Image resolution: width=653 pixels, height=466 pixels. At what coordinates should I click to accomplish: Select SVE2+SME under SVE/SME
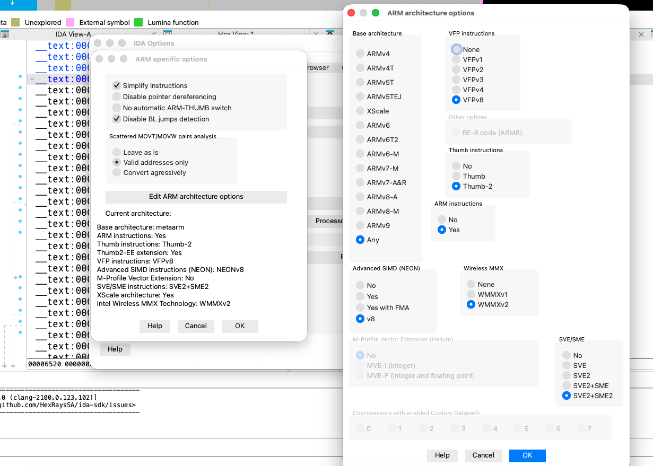click(567, 385)
